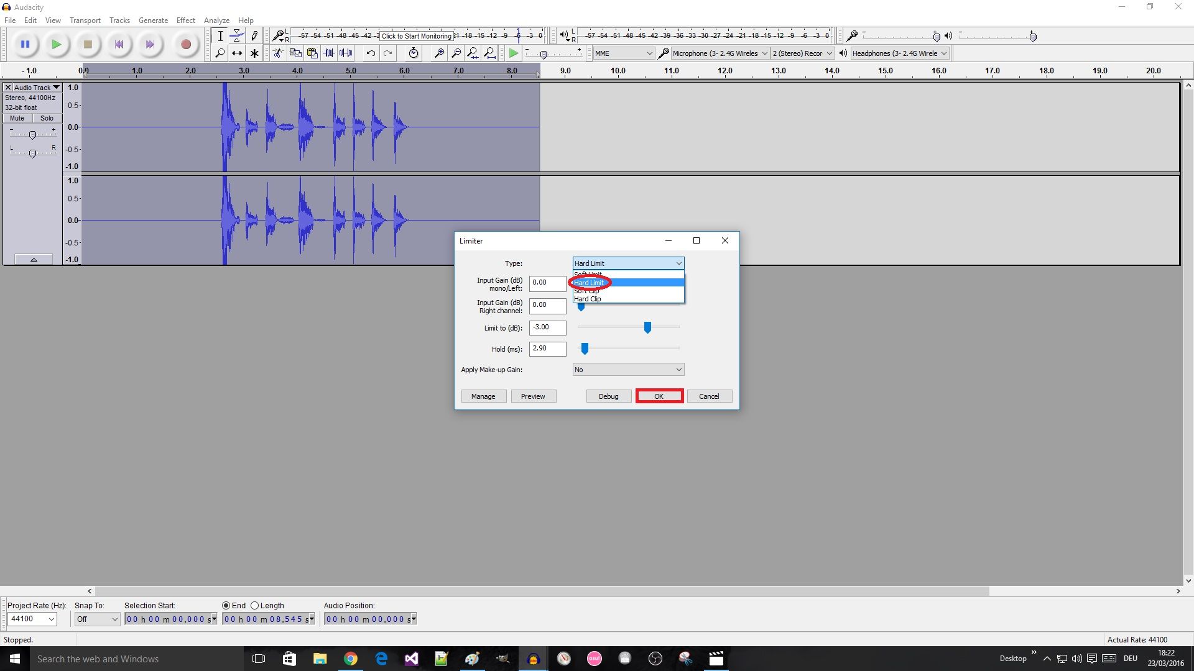Confirm the Limiter with OK
1194x671 pixels.
point(659,396)
